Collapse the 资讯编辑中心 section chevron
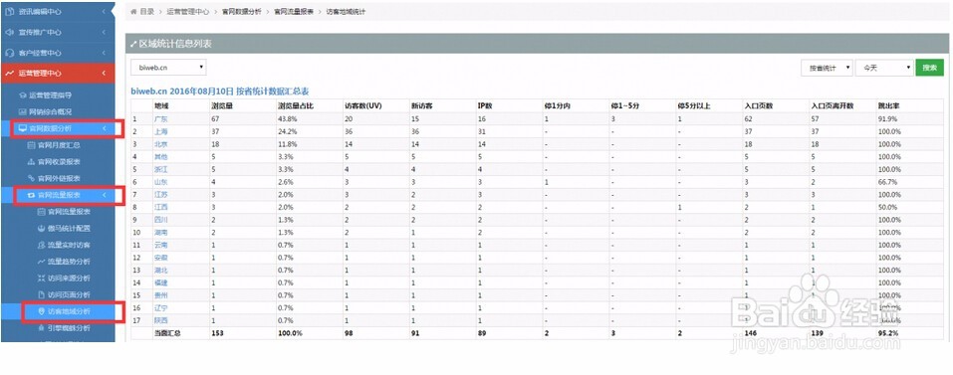The width and height of the screenshot is (953, 375). point(104,12)
